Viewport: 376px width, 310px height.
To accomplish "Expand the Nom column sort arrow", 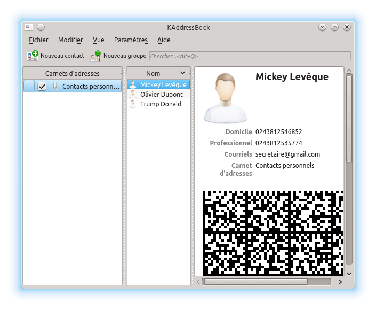I will coord(182,73).
